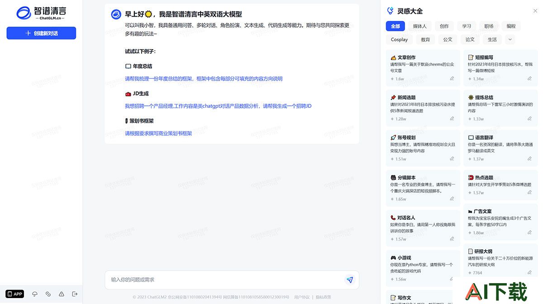Switch to the 职场 category
543x304 pixels.
[x=489, y=26]
